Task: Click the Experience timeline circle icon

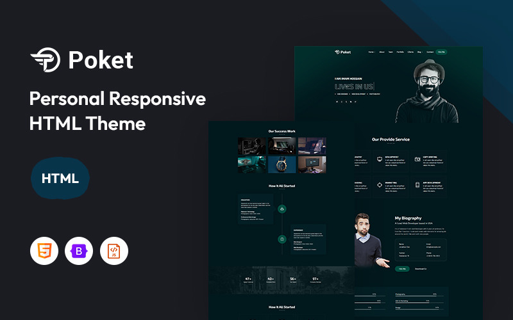Action: pyautogui.click(x=282, y=239)
